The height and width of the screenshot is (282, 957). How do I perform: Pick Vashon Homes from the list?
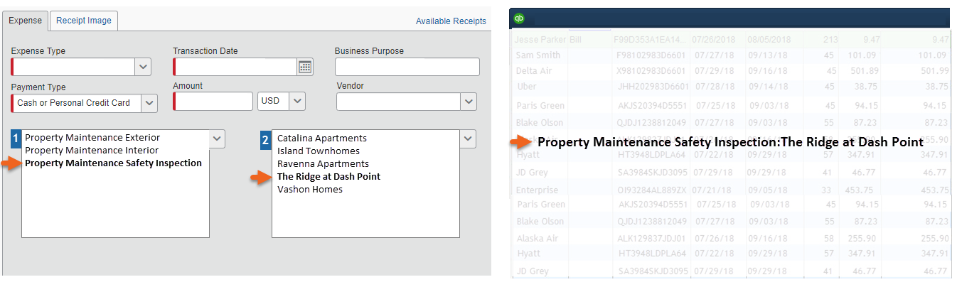[x=310, y=189]
